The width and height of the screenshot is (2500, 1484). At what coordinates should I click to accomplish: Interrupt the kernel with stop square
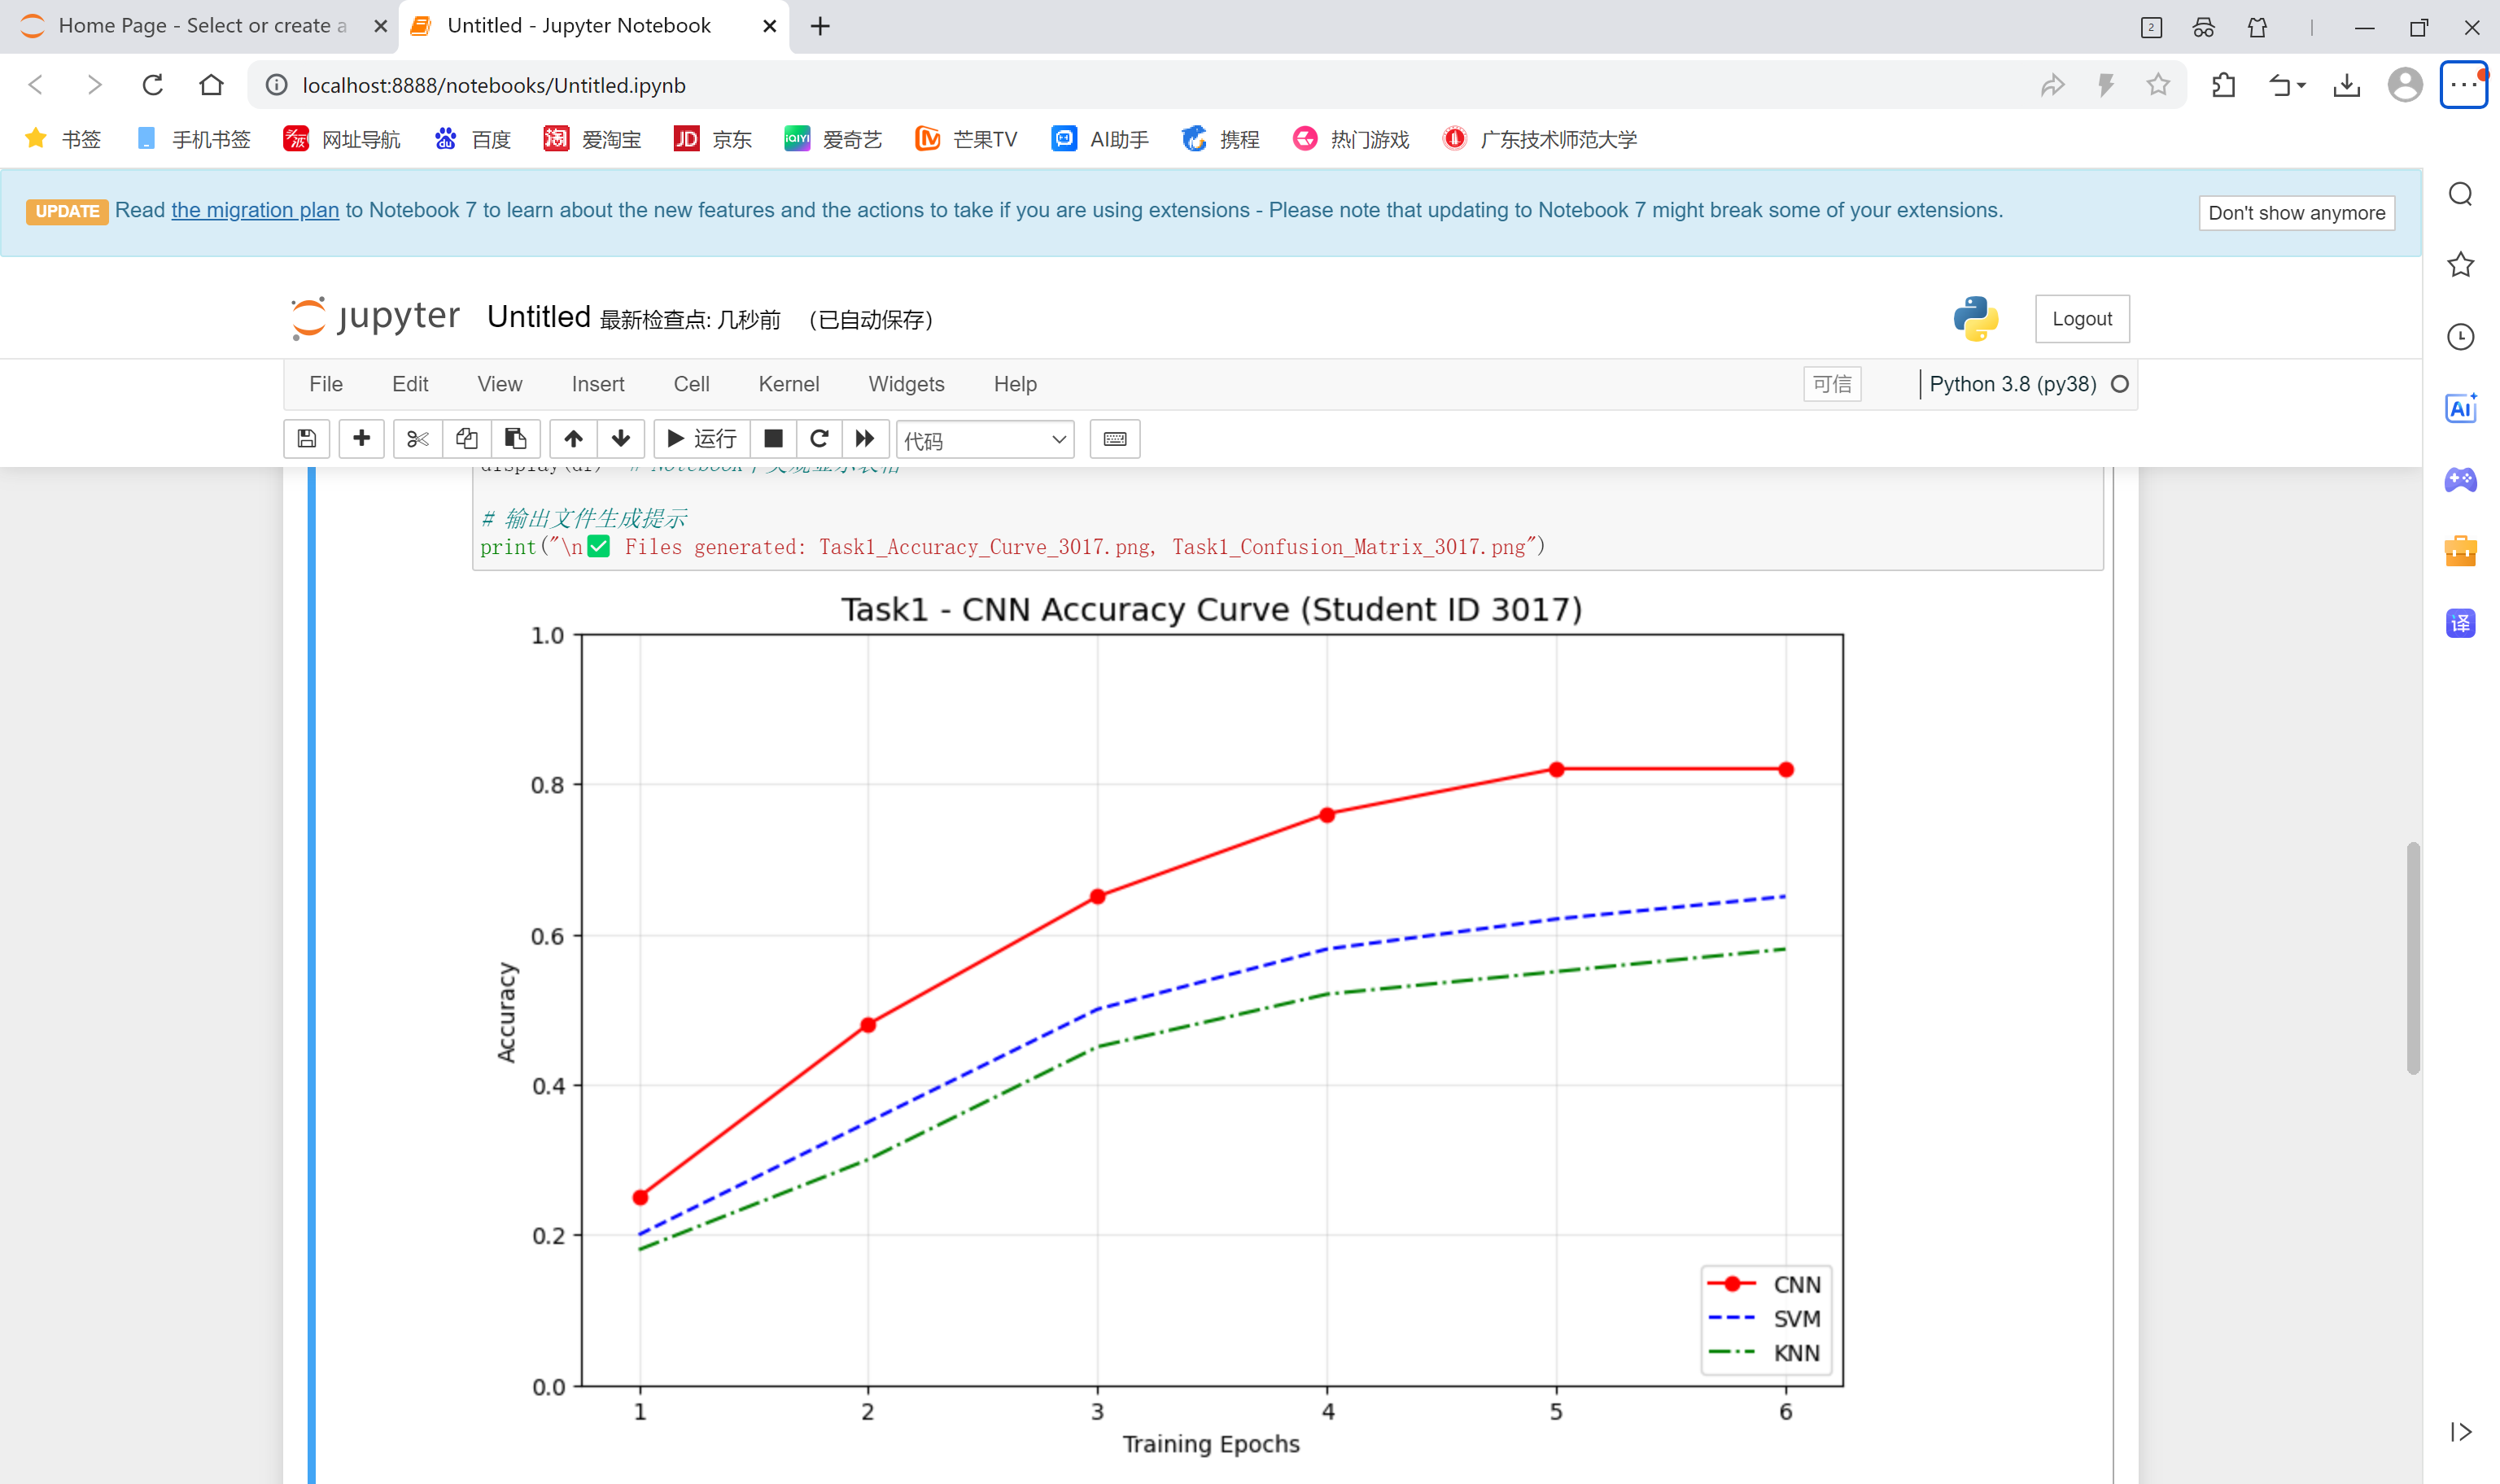click(773, 439)
